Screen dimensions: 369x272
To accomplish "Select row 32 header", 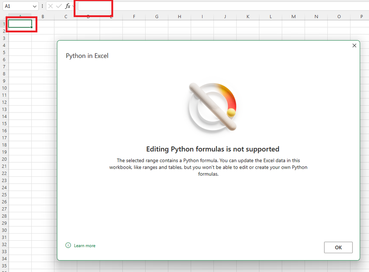I will [4, 244].
